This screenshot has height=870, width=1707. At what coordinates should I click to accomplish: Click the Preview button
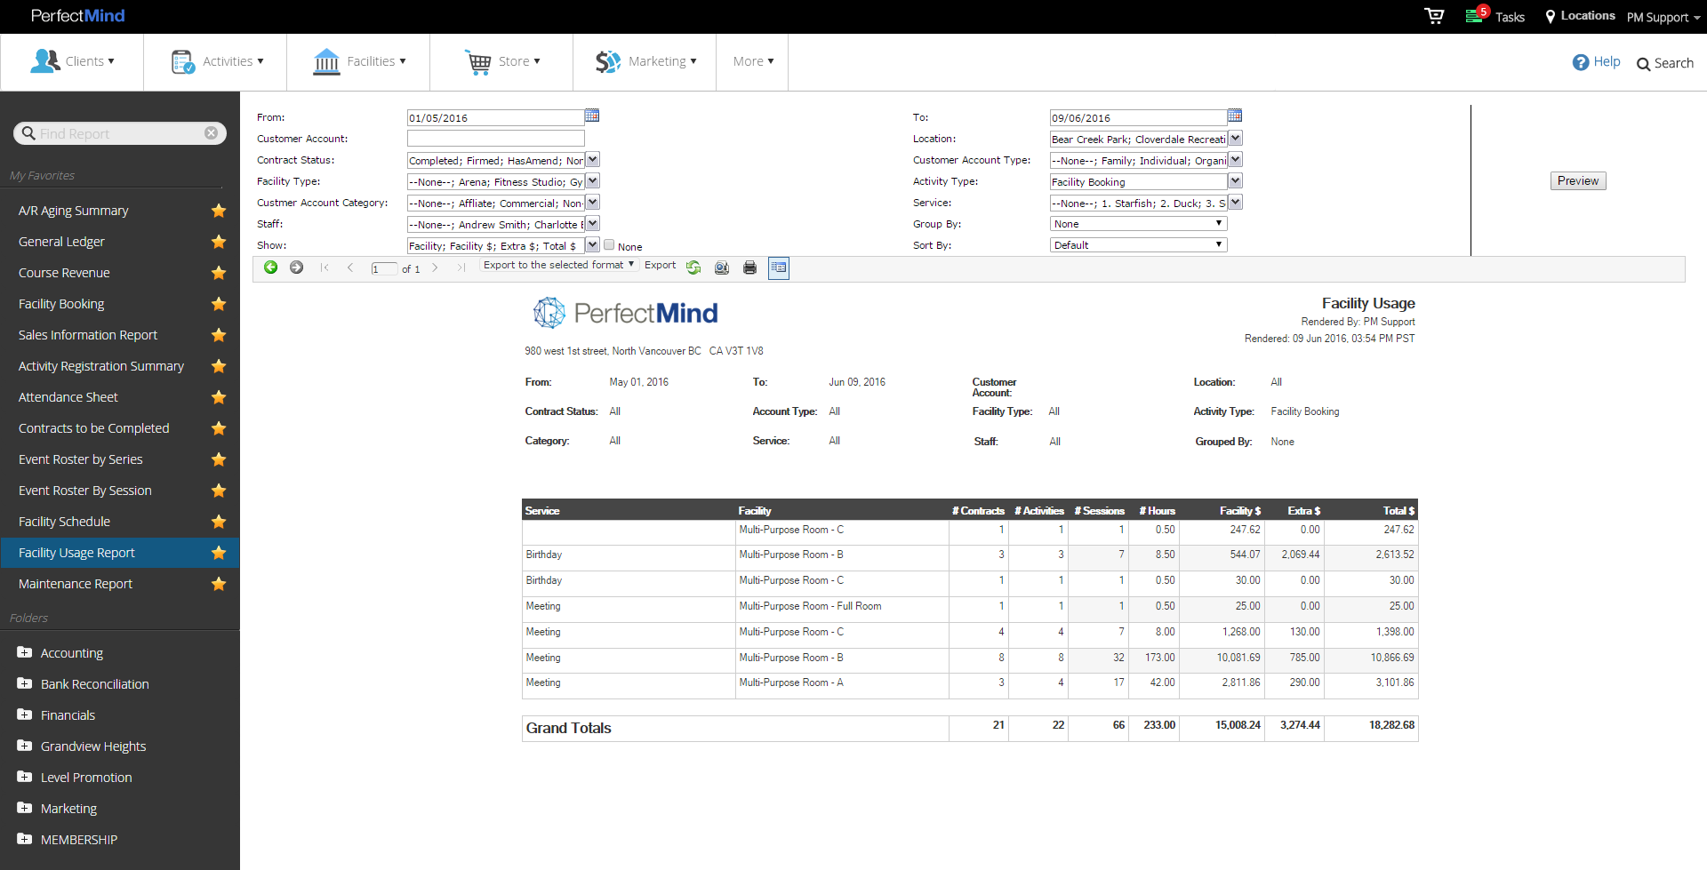1578,180
